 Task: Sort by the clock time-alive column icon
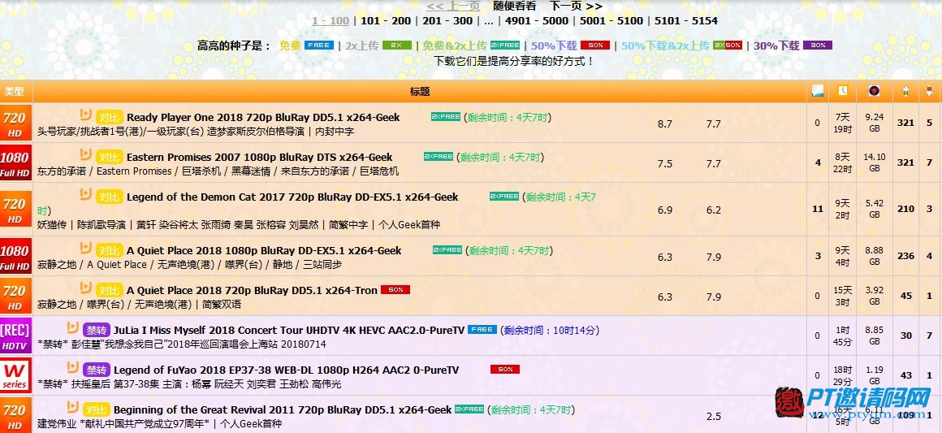tap(843, 91)
